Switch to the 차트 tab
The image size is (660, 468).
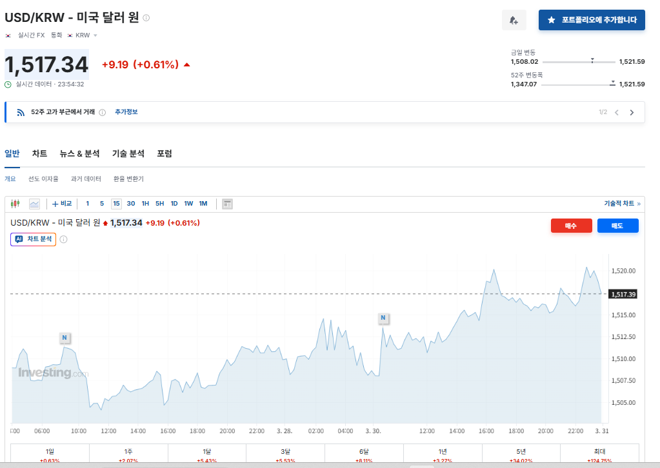pos(39,153)
